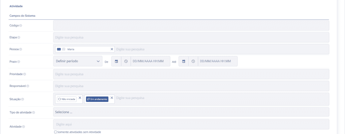Focus the Responsável search field

pyautogui.click(x=191, y=86)
